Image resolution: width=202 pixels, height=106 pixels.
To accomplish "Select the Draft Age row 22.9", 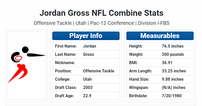I will coord(86,96).
